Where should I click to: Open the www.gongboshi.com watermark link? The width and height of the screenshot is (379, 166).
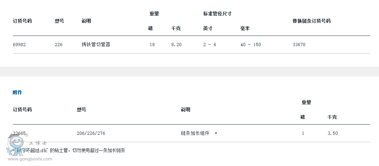click(x=30, y=159)
